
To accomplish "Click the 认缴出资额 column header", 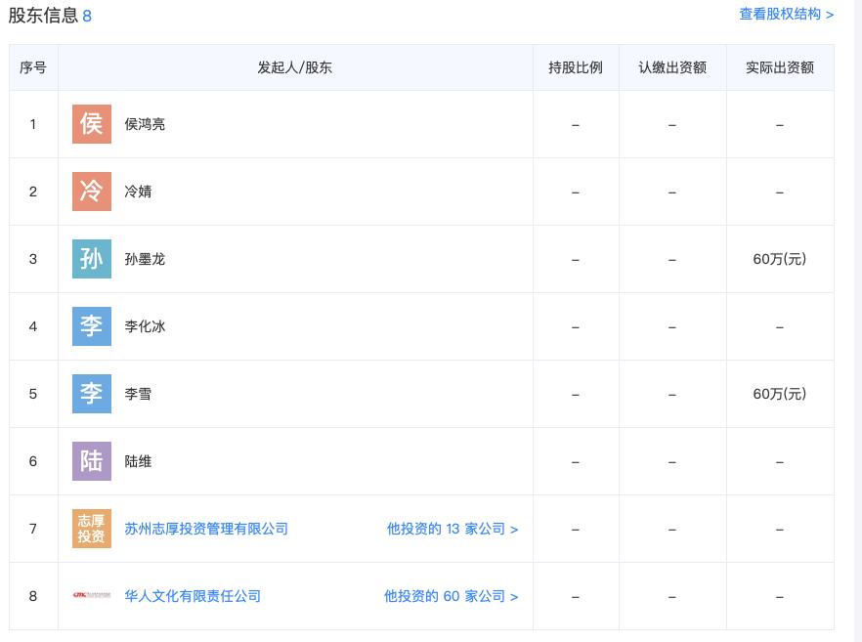I will click(670, 67).
